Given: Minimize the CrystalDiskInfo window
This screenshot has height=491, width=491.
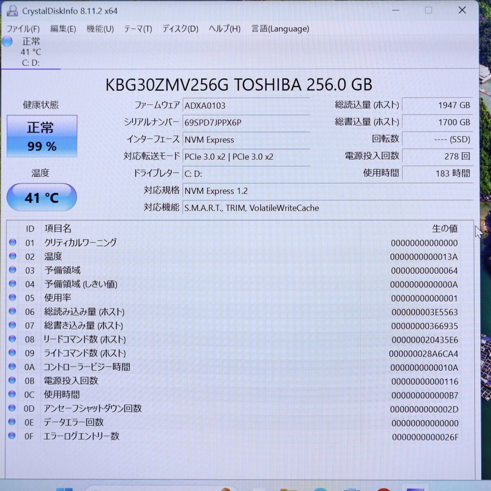Looking at the screenshot, I should (396, 10).
